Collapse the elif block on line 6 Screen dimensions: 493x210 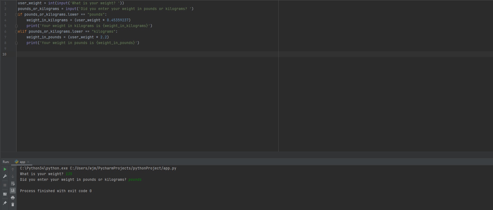coord(16,32)
